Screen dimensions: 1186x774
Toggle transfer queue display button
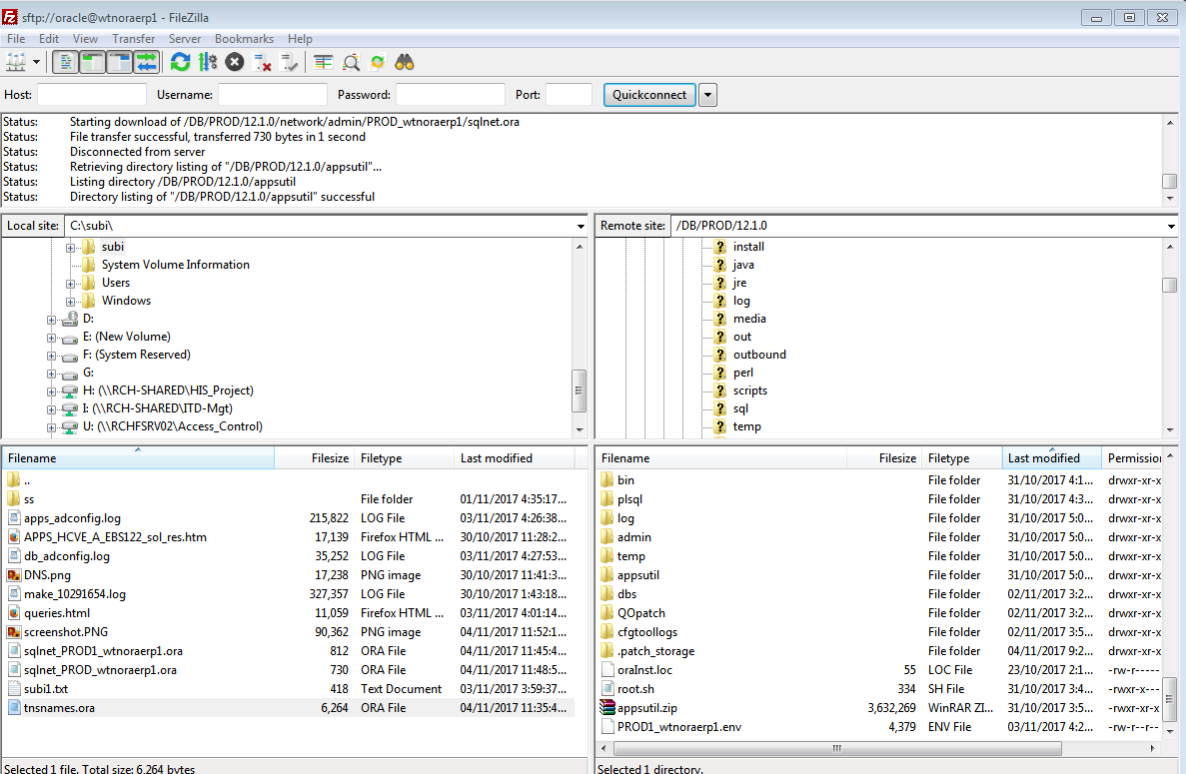[x=147, y=62]
